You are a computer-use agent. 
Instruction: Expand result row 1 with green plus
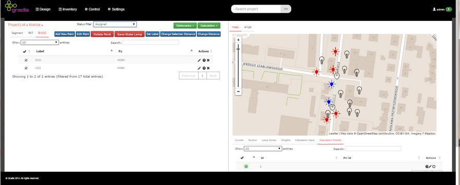tap(246, 166)
